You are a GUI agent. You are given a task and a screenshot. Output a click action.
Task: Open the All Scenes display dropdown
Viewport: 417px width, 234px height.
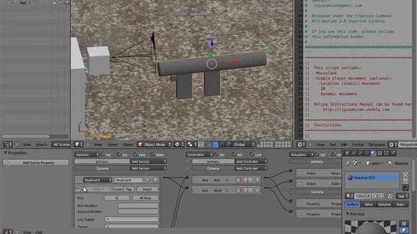pyautogui.click(x=61, y=144)
